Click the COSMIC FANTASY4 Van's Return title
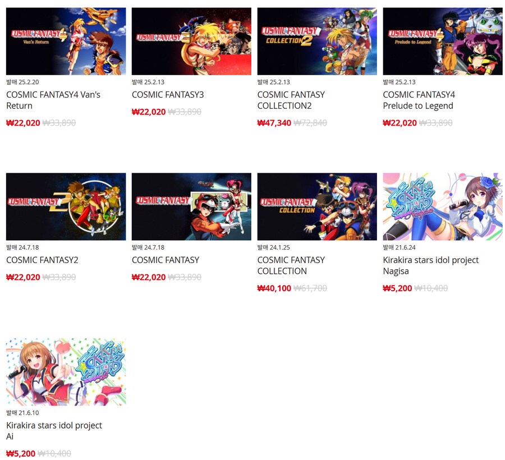Image resolution: width=505 pixels, height=460 pixels. 53,100
